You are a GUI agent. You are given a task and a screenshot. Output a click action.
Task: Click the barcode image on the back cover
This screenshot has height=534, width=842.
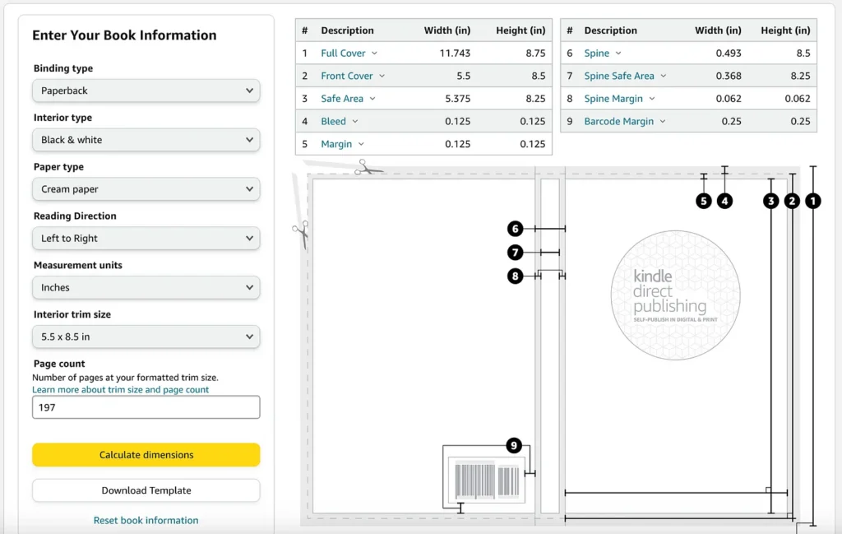[487, 480]
